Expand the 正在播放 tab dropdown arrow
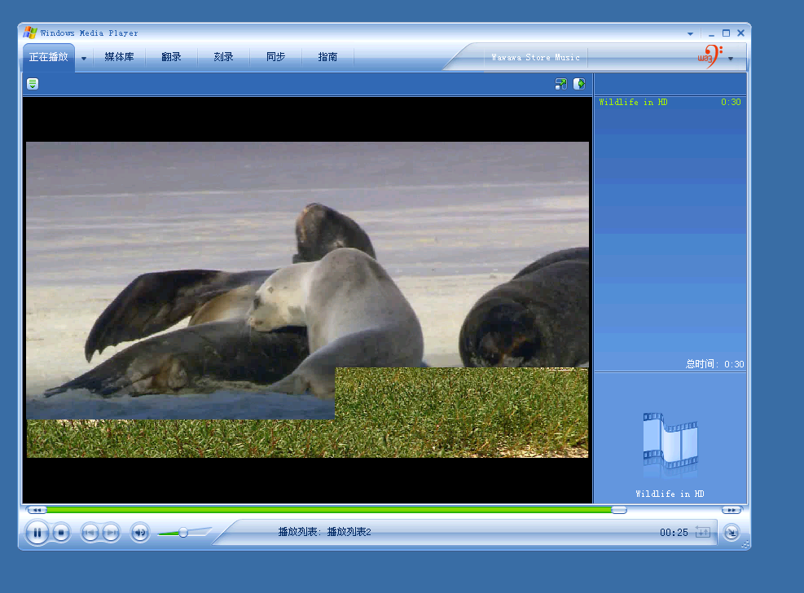Image resolution: width=804 pixels, height=593 pixels. (84, 58)
